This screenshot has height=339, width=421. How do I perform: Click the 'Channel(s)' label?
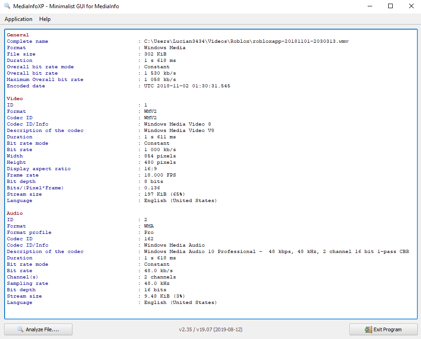(22, 277)
